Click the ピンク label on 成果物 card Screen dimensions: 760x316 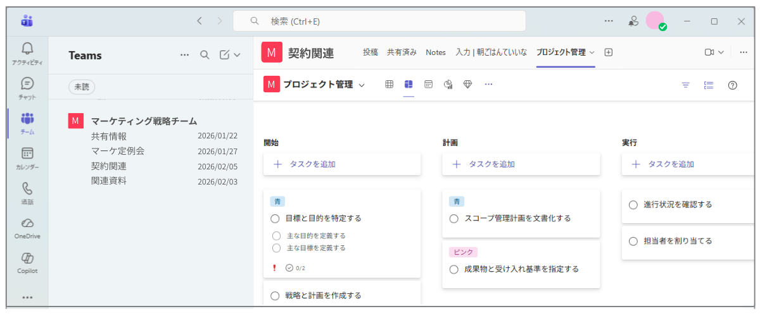tap(463, 252)
